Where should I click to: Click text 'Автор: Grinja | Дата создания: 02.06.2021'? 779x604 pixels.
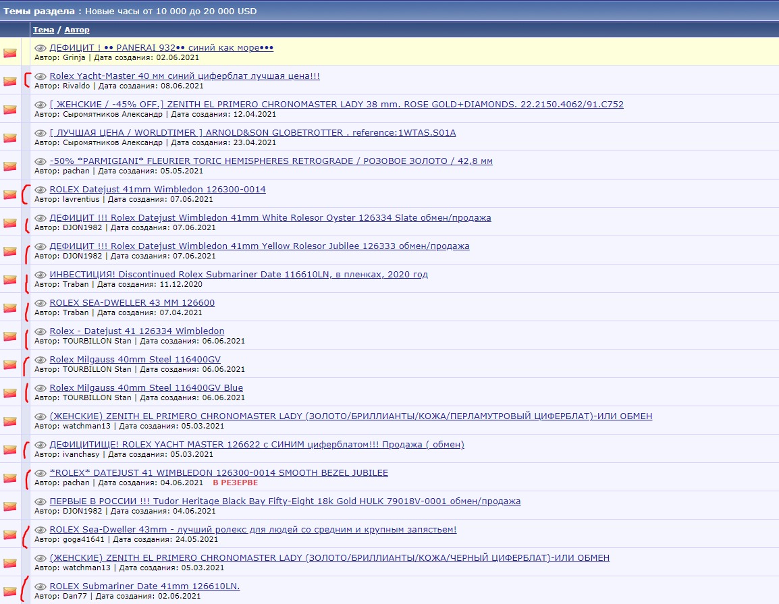(x=117, y=57)
